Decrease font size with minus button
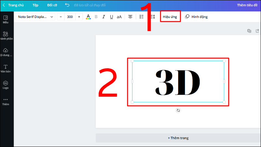The image size is (261, 147). [61, 17]
